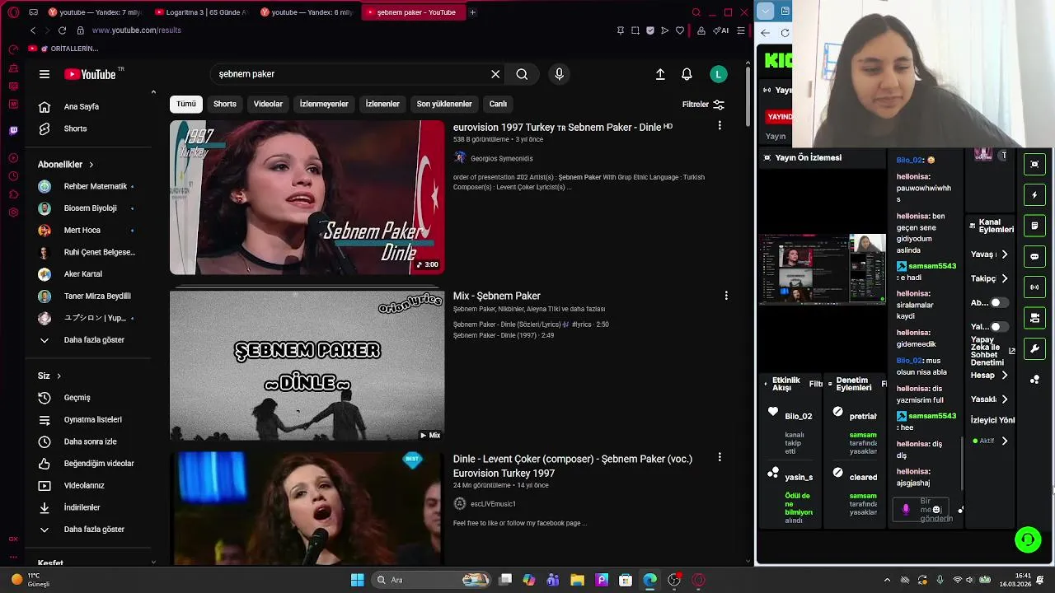This screenshot has width=1055, height=593.
Task: Open the Şebnem Paker Dinle Mix thumbnail
Action: click(307, 364)
